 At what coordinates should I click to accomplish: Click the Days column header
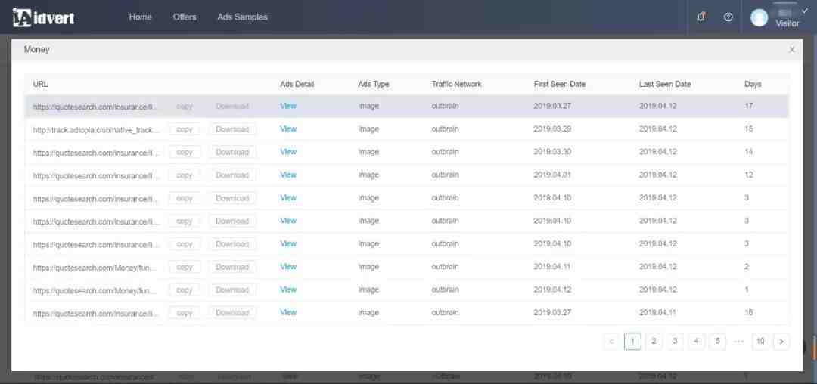(753, 85)
